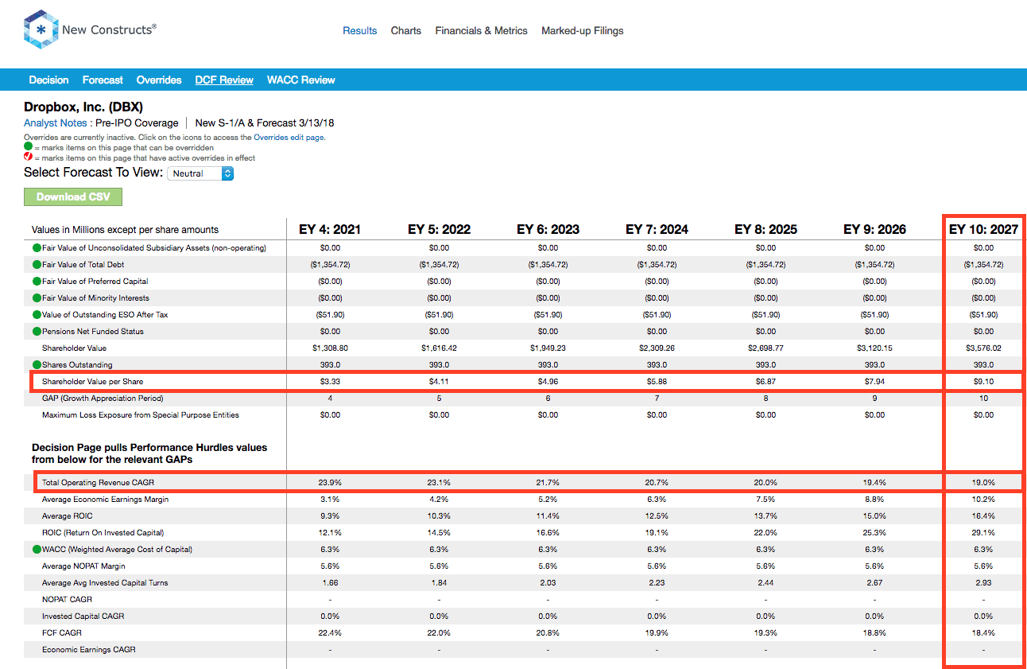Click the Average NOPAT Margin row label
Screen dimensions: 1027x669
pos(85,566)
